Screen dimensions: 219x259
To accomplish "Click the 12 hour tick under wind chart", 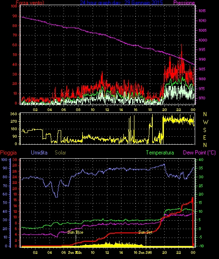I will click(107, 110).
